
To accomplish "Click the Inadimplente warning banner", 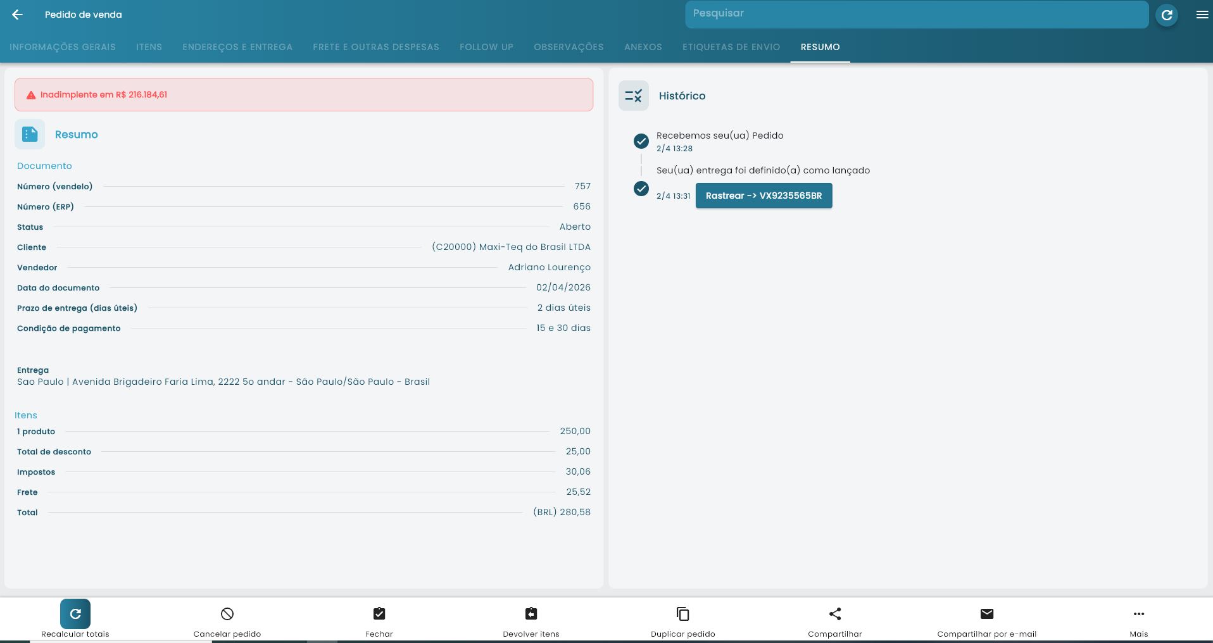I will (x=304, y=94).
